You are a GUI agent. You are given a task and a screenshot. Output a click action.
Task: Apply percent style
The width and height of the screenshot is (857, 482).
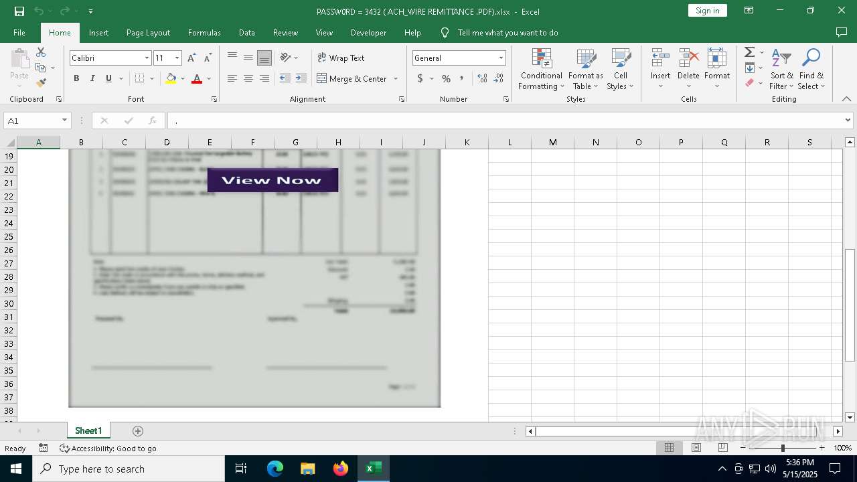click(x=446, y=78)
